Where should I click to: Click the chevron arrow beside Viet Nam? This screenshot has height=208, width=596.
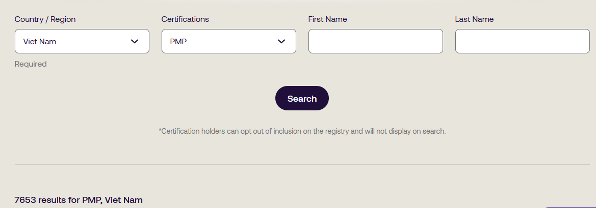[135, 41]
